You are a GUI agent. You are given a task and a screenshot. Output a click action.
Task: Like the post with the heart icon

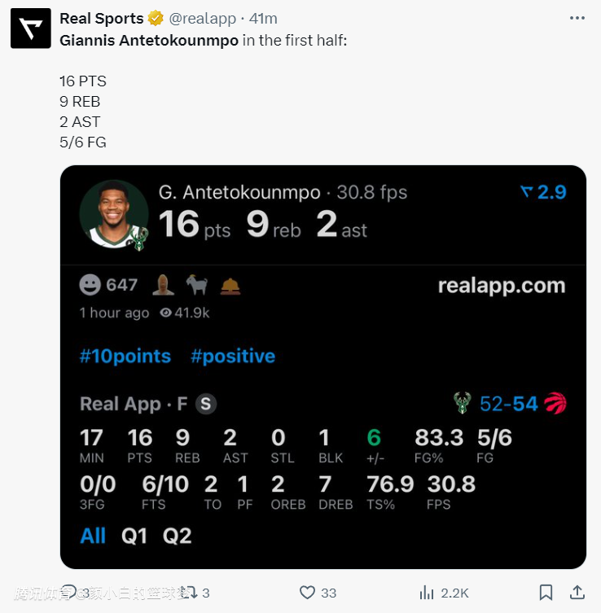click(x=308, y=593)
